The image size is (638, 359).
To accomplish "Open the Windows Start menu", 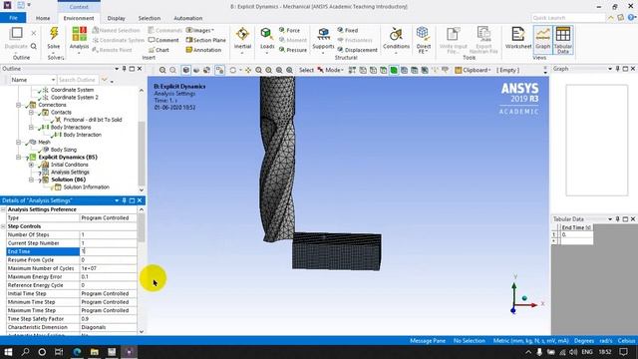I will click(8, 352).
